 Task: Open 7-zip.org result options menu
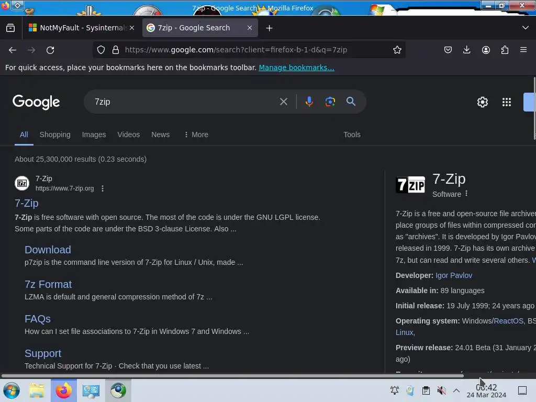coord(103,188)
